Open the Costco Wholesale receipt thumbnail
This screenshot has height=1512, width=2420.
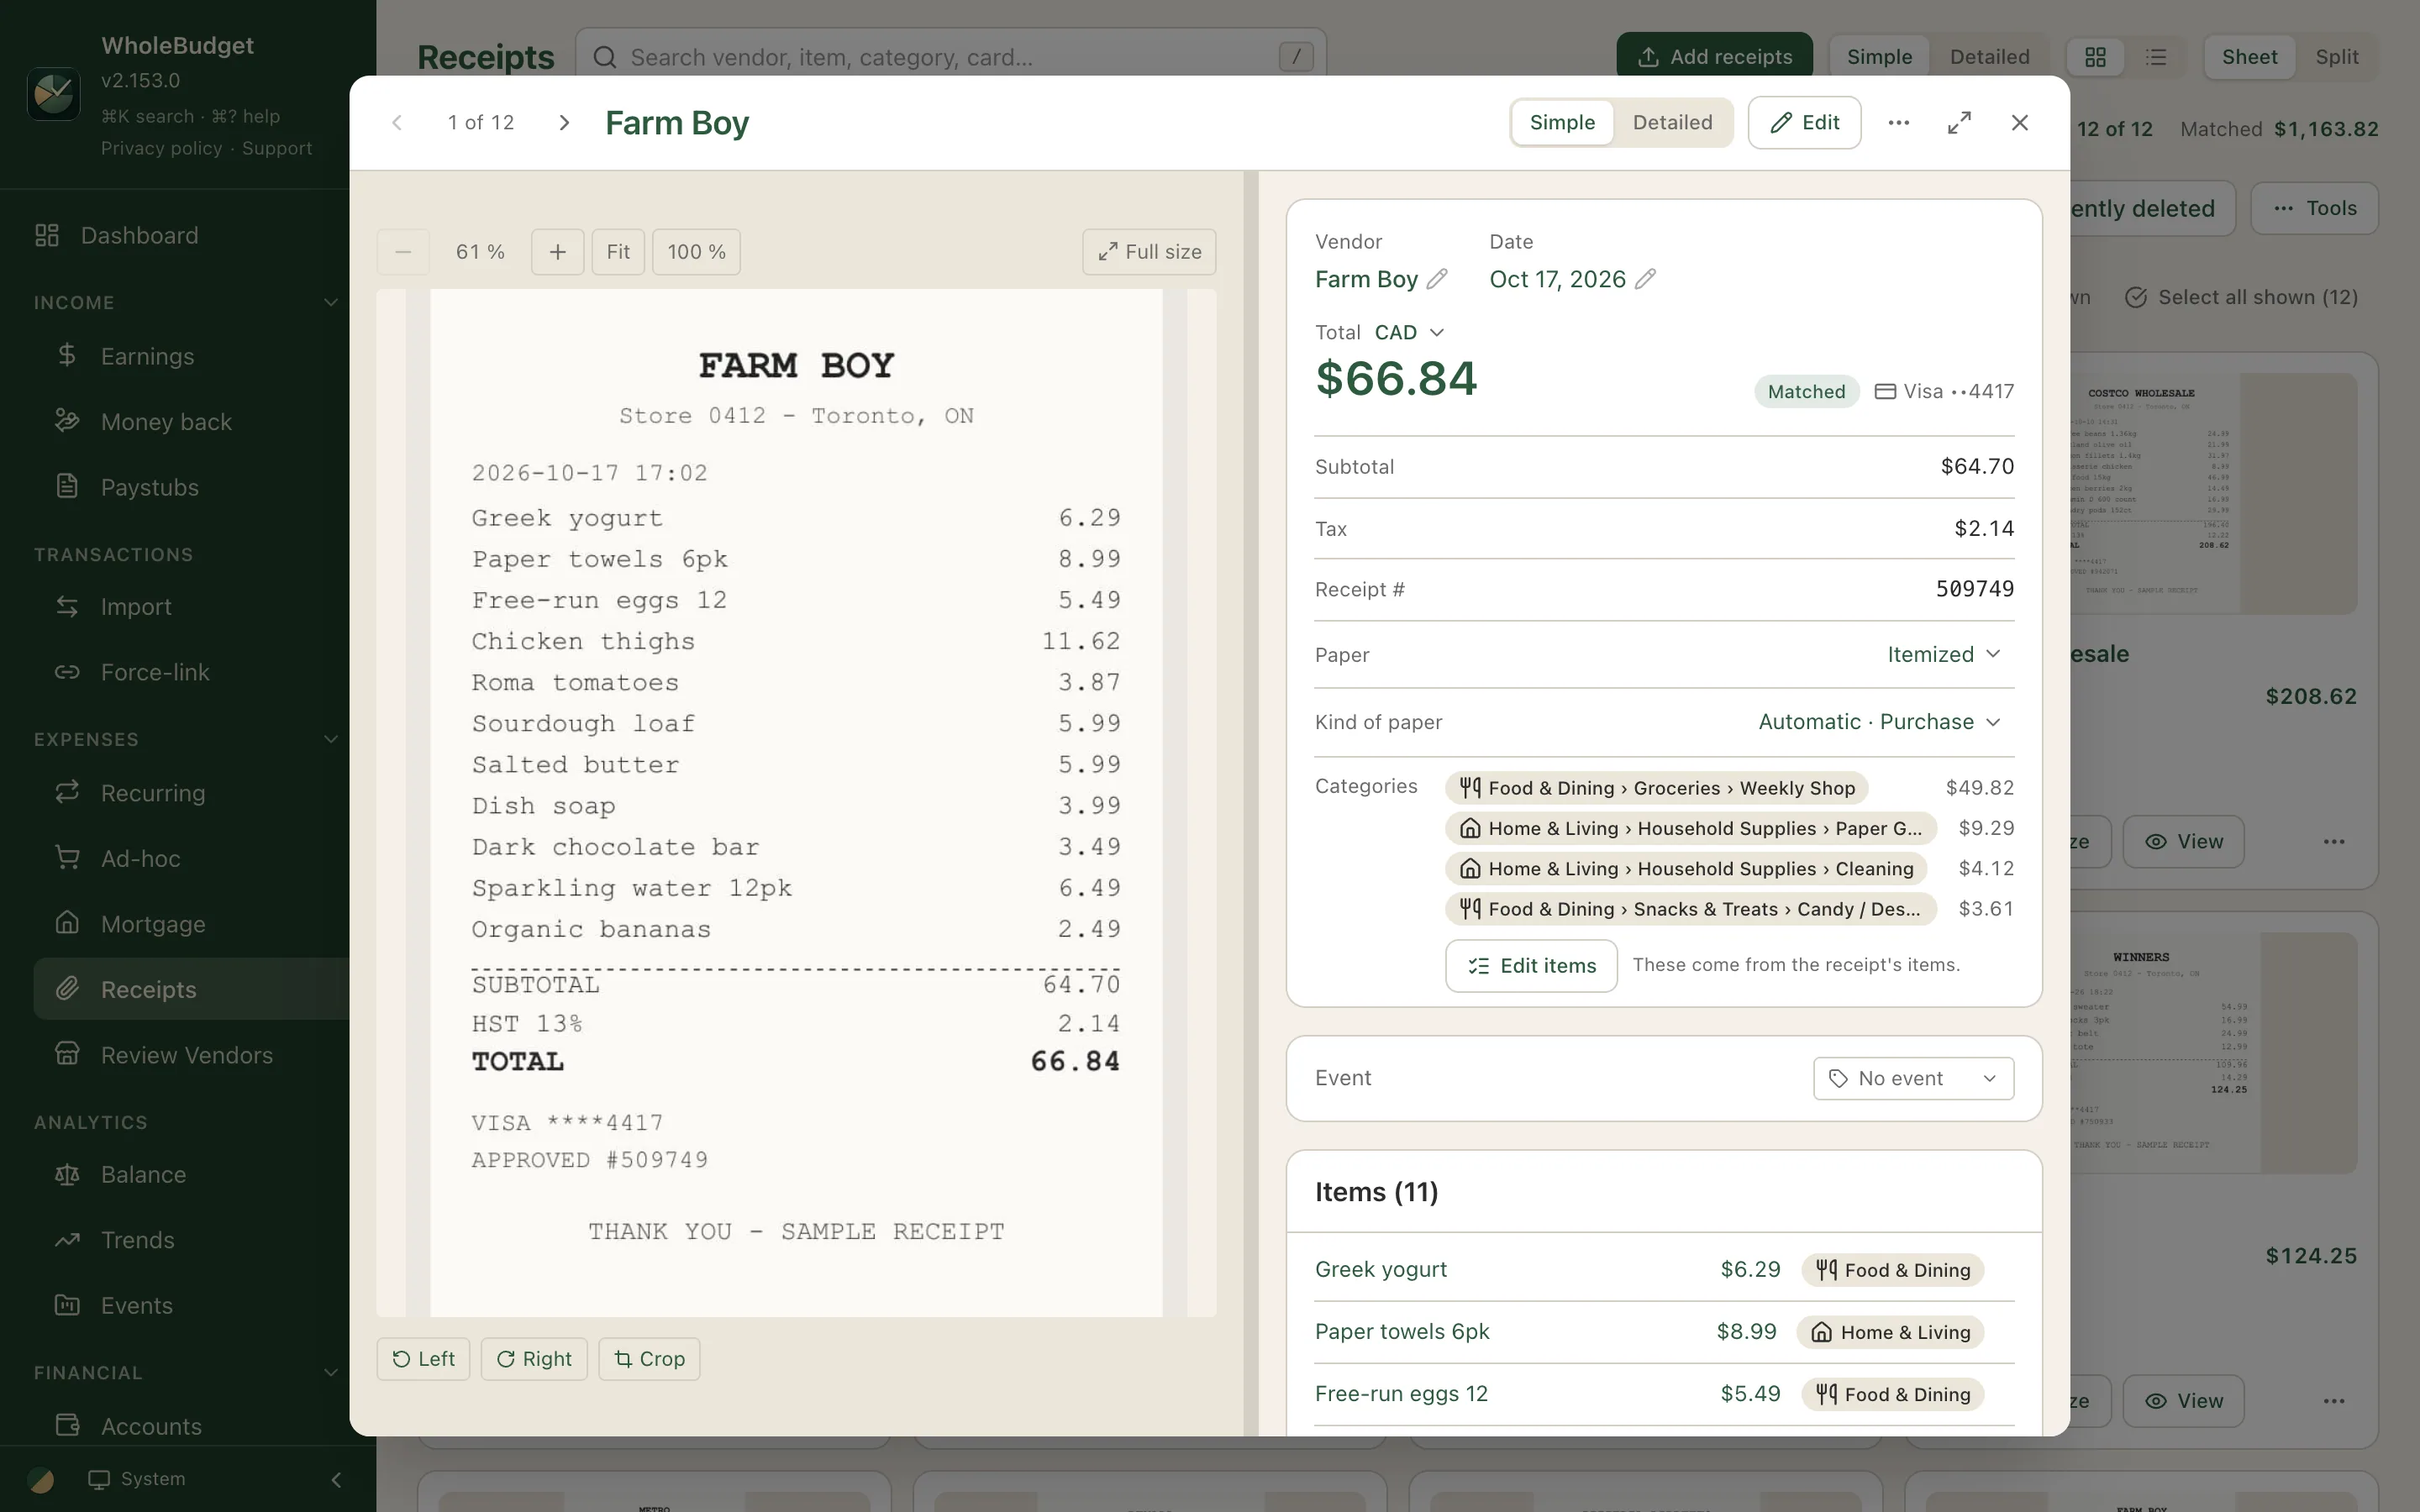(x=2214, y=493)
